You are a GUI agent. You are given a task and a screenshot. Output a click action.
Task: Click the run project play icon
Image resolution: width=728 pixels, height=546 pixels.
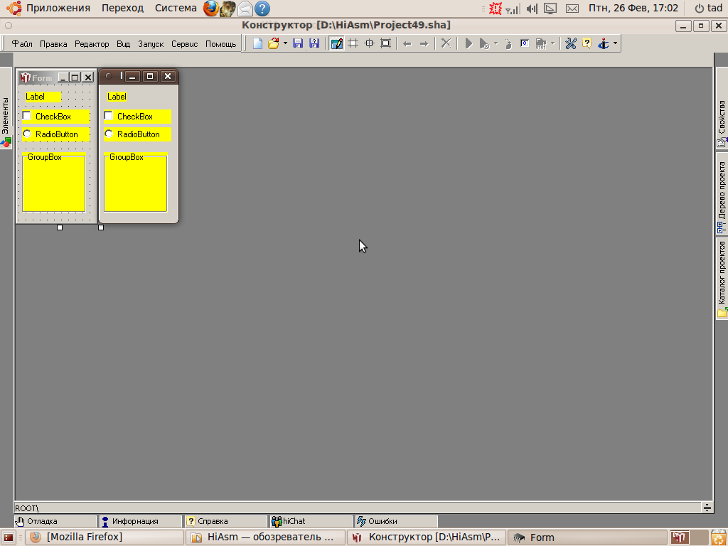click(x=469, y=43)
